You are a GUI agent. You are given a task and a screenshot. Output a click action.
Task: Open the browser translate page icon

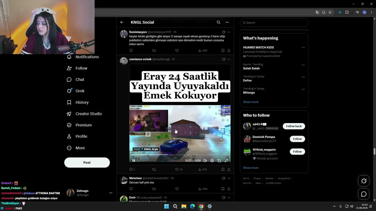click(x=317, y=12)
